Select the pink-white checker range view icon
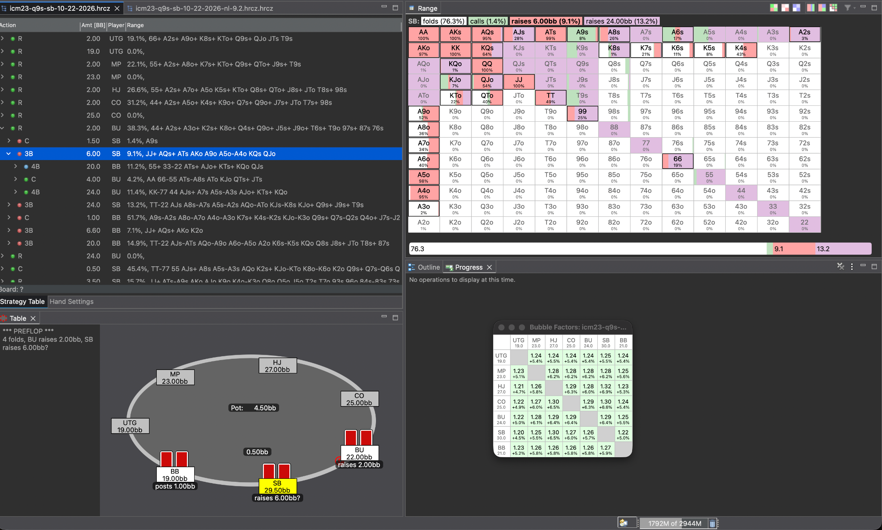The height and width of the screenshot is (530, 882). click(785, 8)
